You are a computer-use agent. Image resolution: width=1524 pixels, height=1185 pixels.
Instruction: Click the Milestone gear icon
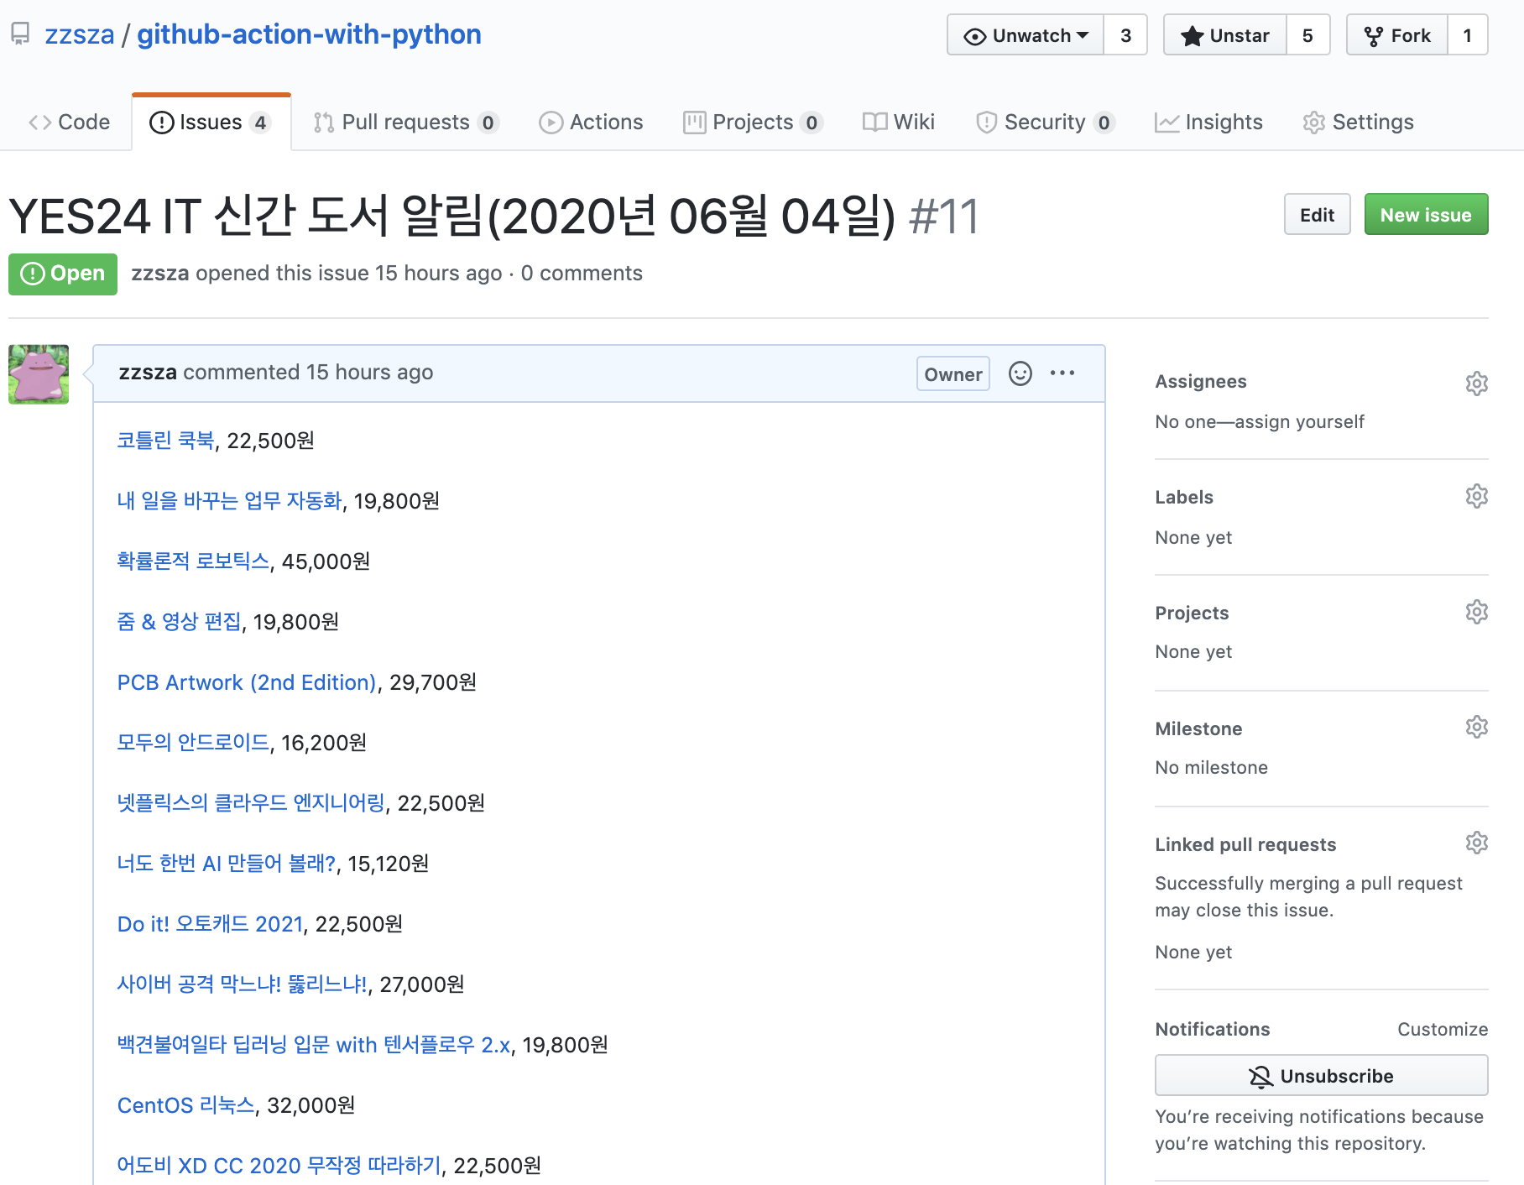coord(1476,727)
